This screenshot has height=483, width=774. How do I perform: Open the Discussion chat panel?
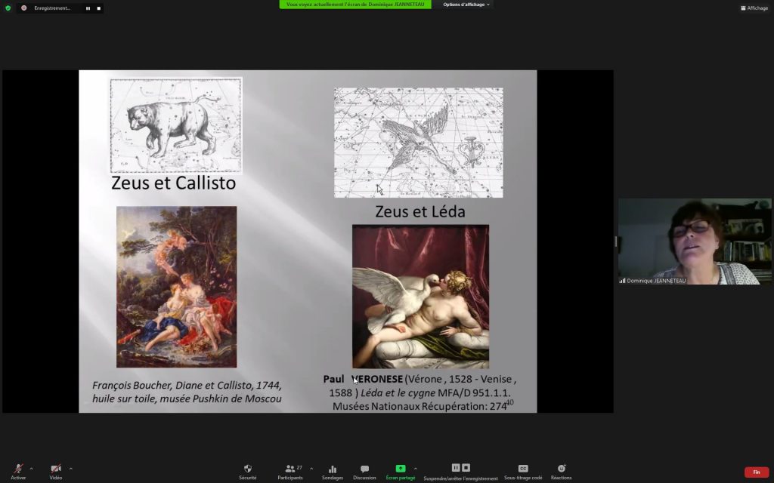pos(364,472)
